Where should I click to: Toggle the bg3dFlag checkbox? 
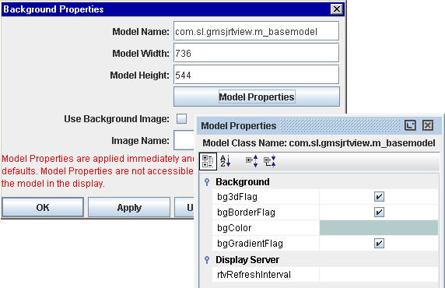pos(379,197)
